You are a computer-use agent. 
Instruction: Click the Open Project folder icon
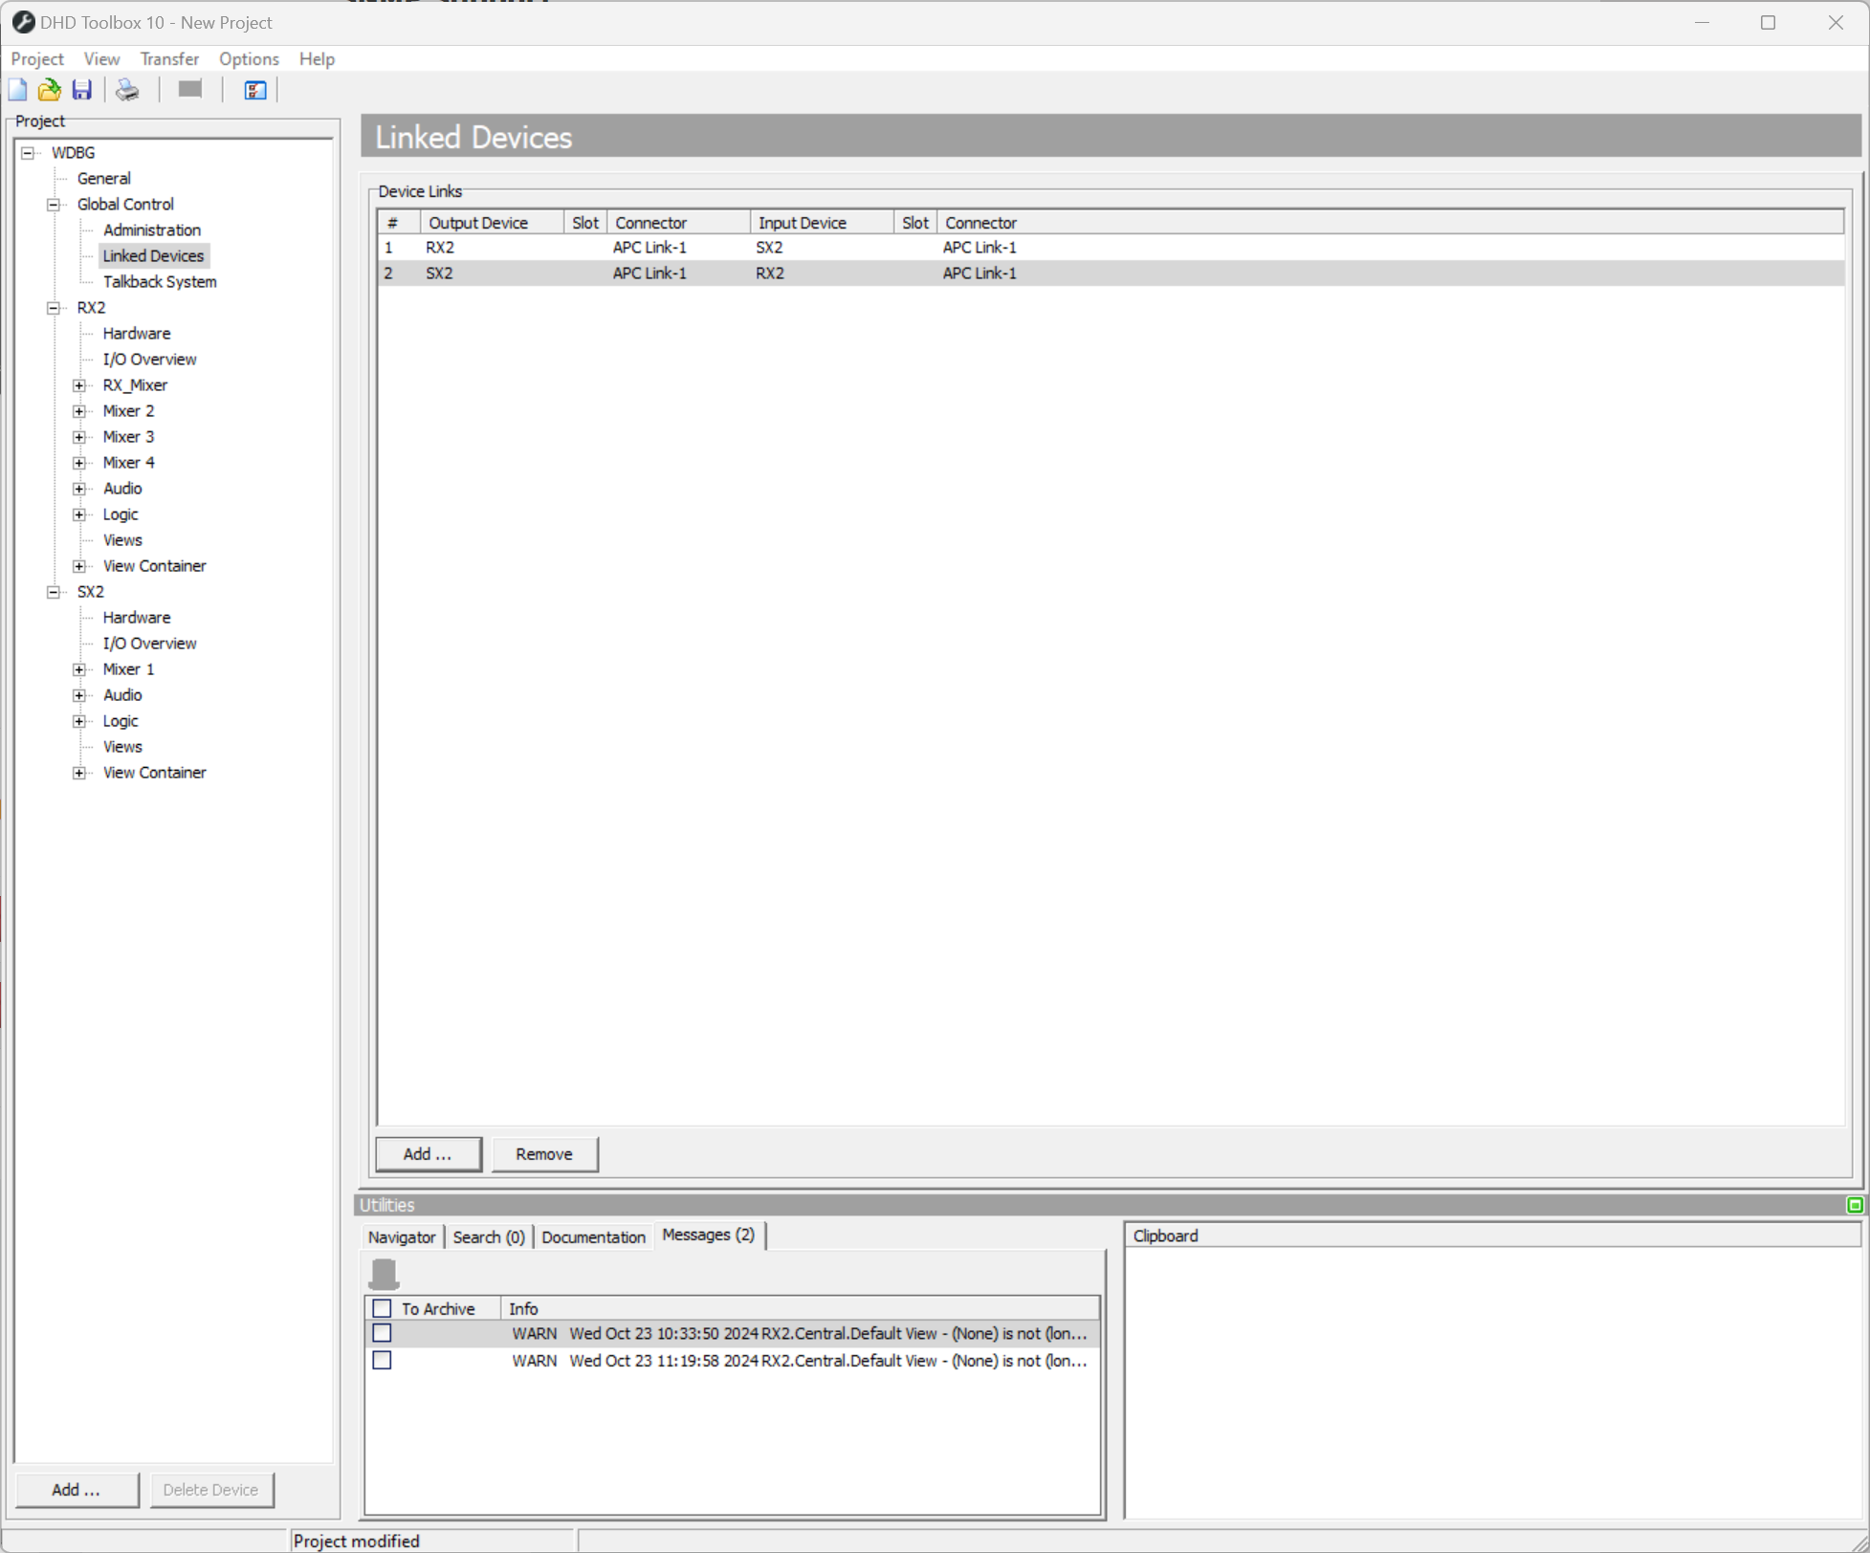click(49, 90)
